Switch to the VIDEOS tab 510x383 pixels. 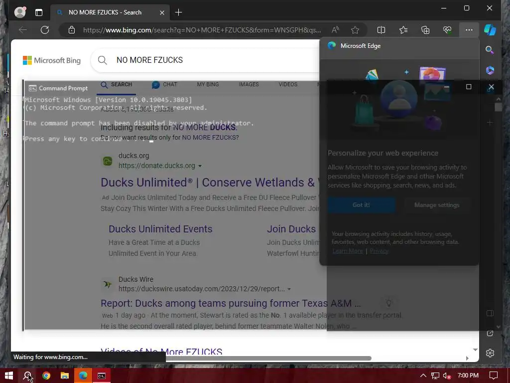click(288, 84)
